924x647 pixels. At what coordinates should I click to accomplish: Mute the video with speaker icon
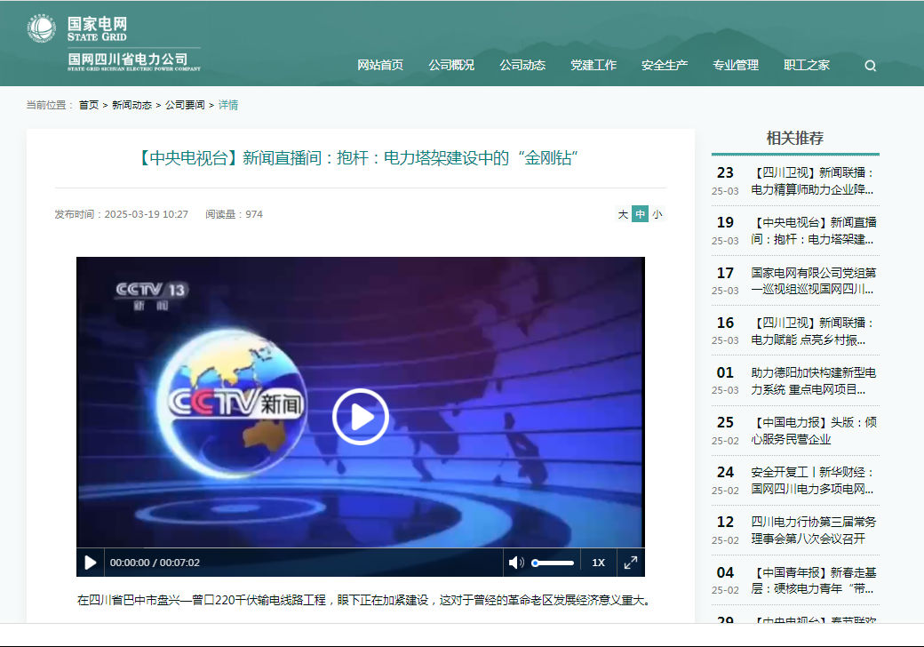click(515, 563)
